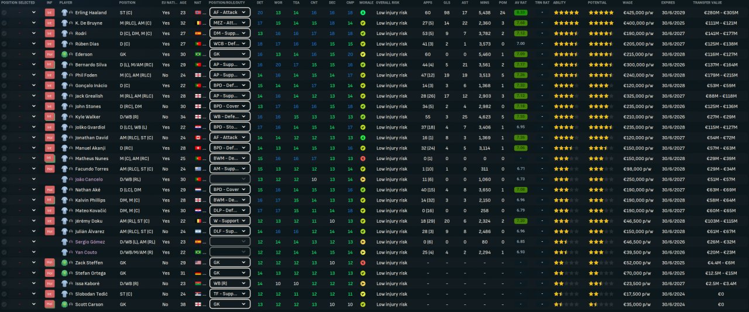Click Scott Carson's Hol status icon
Image resolution: width=749 pixels, height=312 pixels.
[50, 304]
